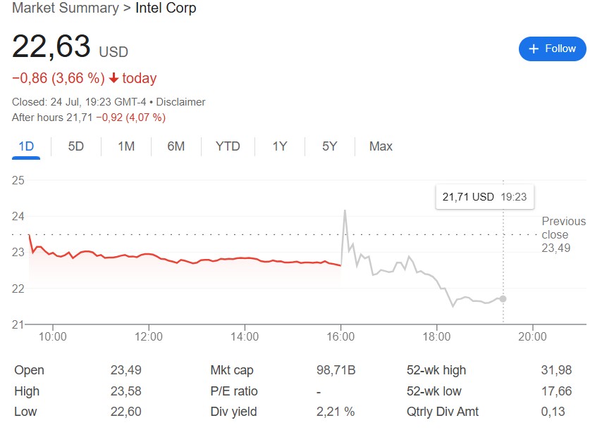Switch to the YTD chart view
The image size is (602, 437).
click(228, 146)
